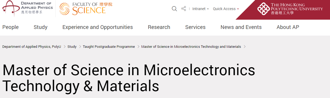The image size is (330, 98).
Task: Open the search magnifier icon
Action: coord(174,9)
